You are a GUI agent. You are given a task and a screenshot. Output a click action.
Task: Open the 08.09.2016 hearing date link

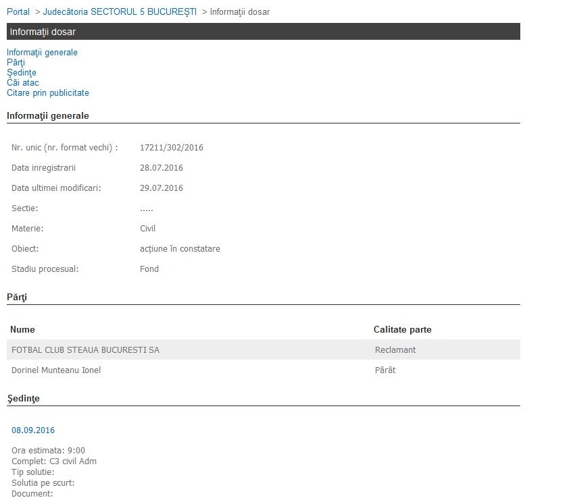coord(33,430)
